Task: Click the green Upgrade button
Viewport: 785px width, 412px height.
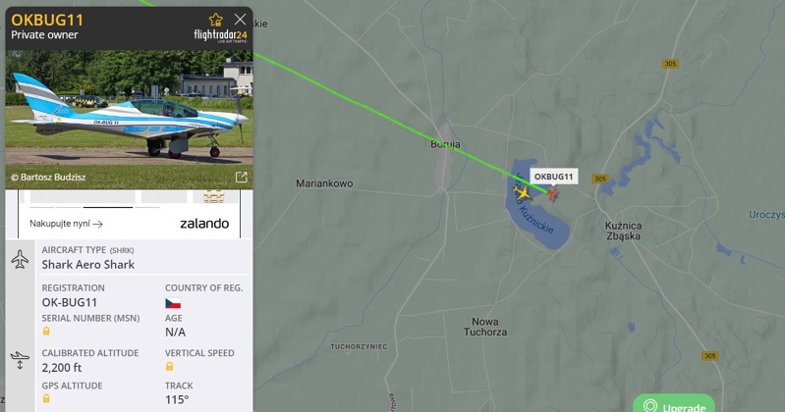Action: pyautogui.click(x=674, y=404)
